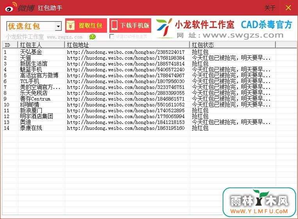Click the Weibo eye logo icon
The height and width of the screenshot is (219, 298).
(x=11, y=7)
